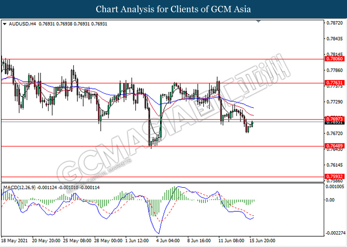347x247 pixels.
Task: Click the 0.75860 price scale value
Action: tap(335, 181)
